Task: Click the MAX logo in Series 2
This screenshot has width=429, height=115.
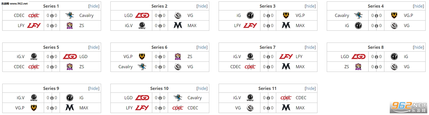Action: [x=178, y=26]
